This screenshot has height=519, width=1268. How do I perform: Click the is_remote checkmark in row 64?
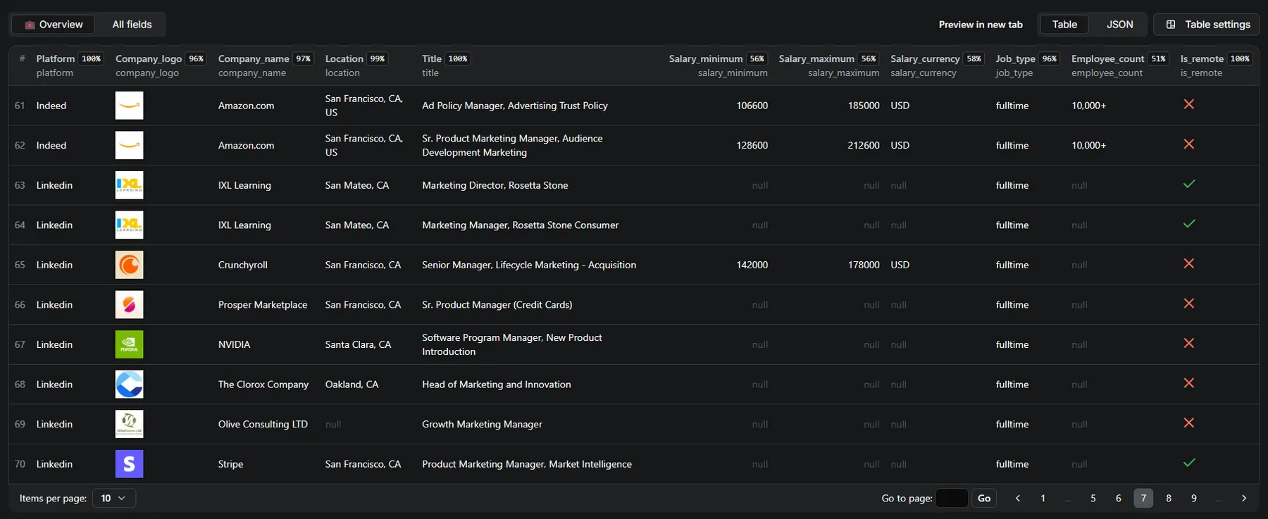coord(1189,224)
